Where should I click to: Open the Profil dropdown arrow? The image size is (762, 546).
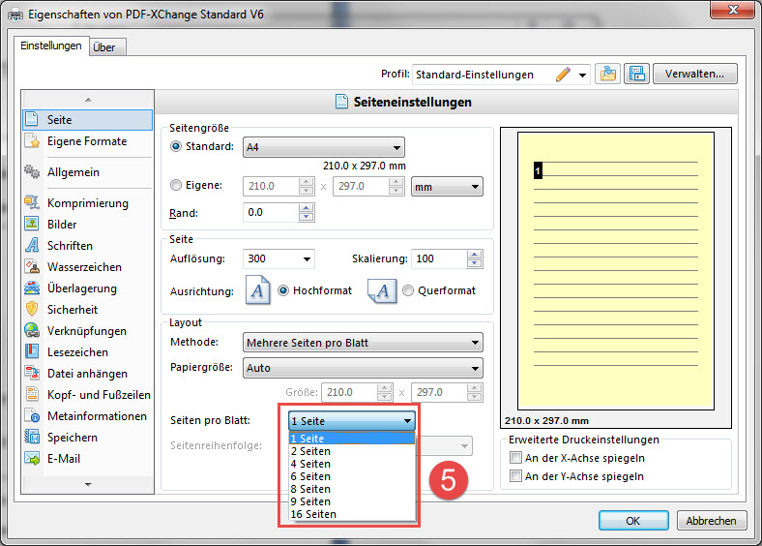582,75
